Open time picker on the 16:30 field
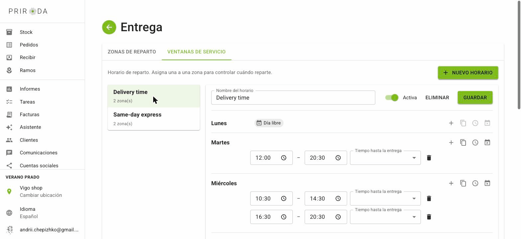 pos(284,217)
